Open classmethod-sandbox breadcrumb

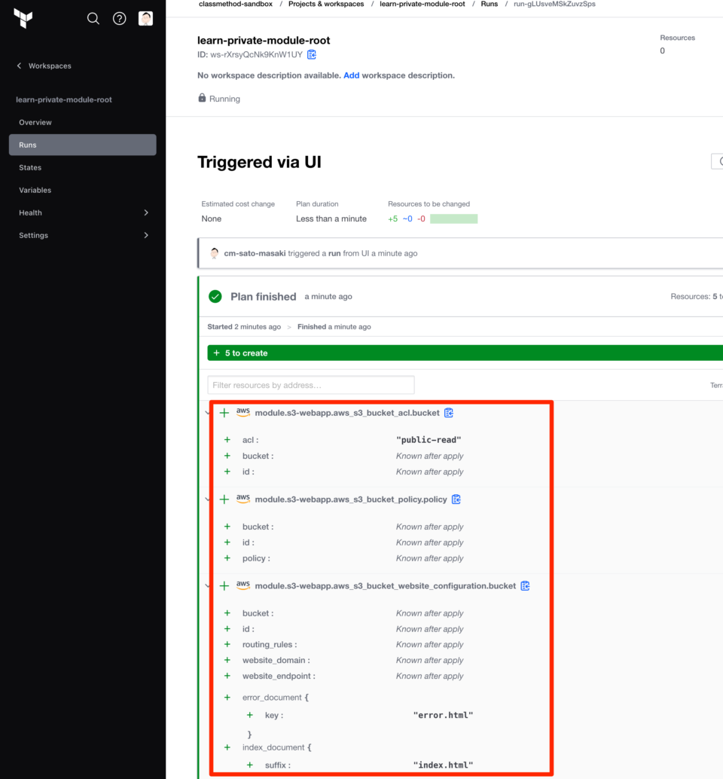point(236,4)
